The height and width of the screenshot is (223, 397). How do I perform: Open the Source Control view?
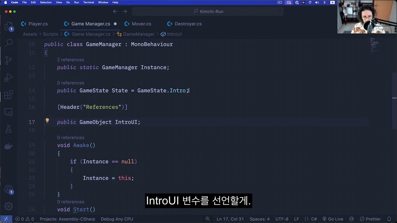click(x=8, y=60)
